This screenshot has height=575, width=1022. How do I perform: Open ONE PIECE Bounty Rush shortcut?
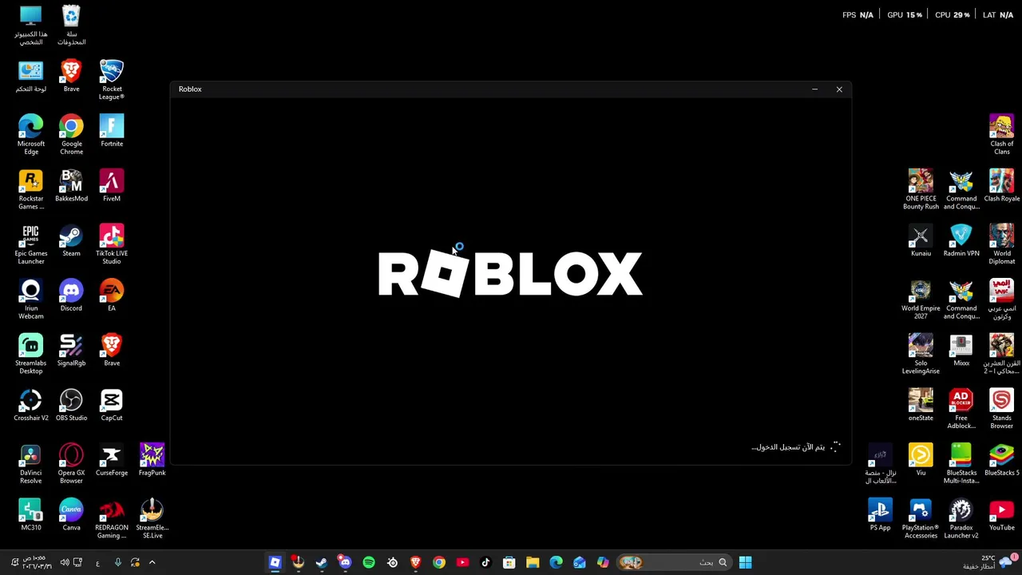point(921,189)
